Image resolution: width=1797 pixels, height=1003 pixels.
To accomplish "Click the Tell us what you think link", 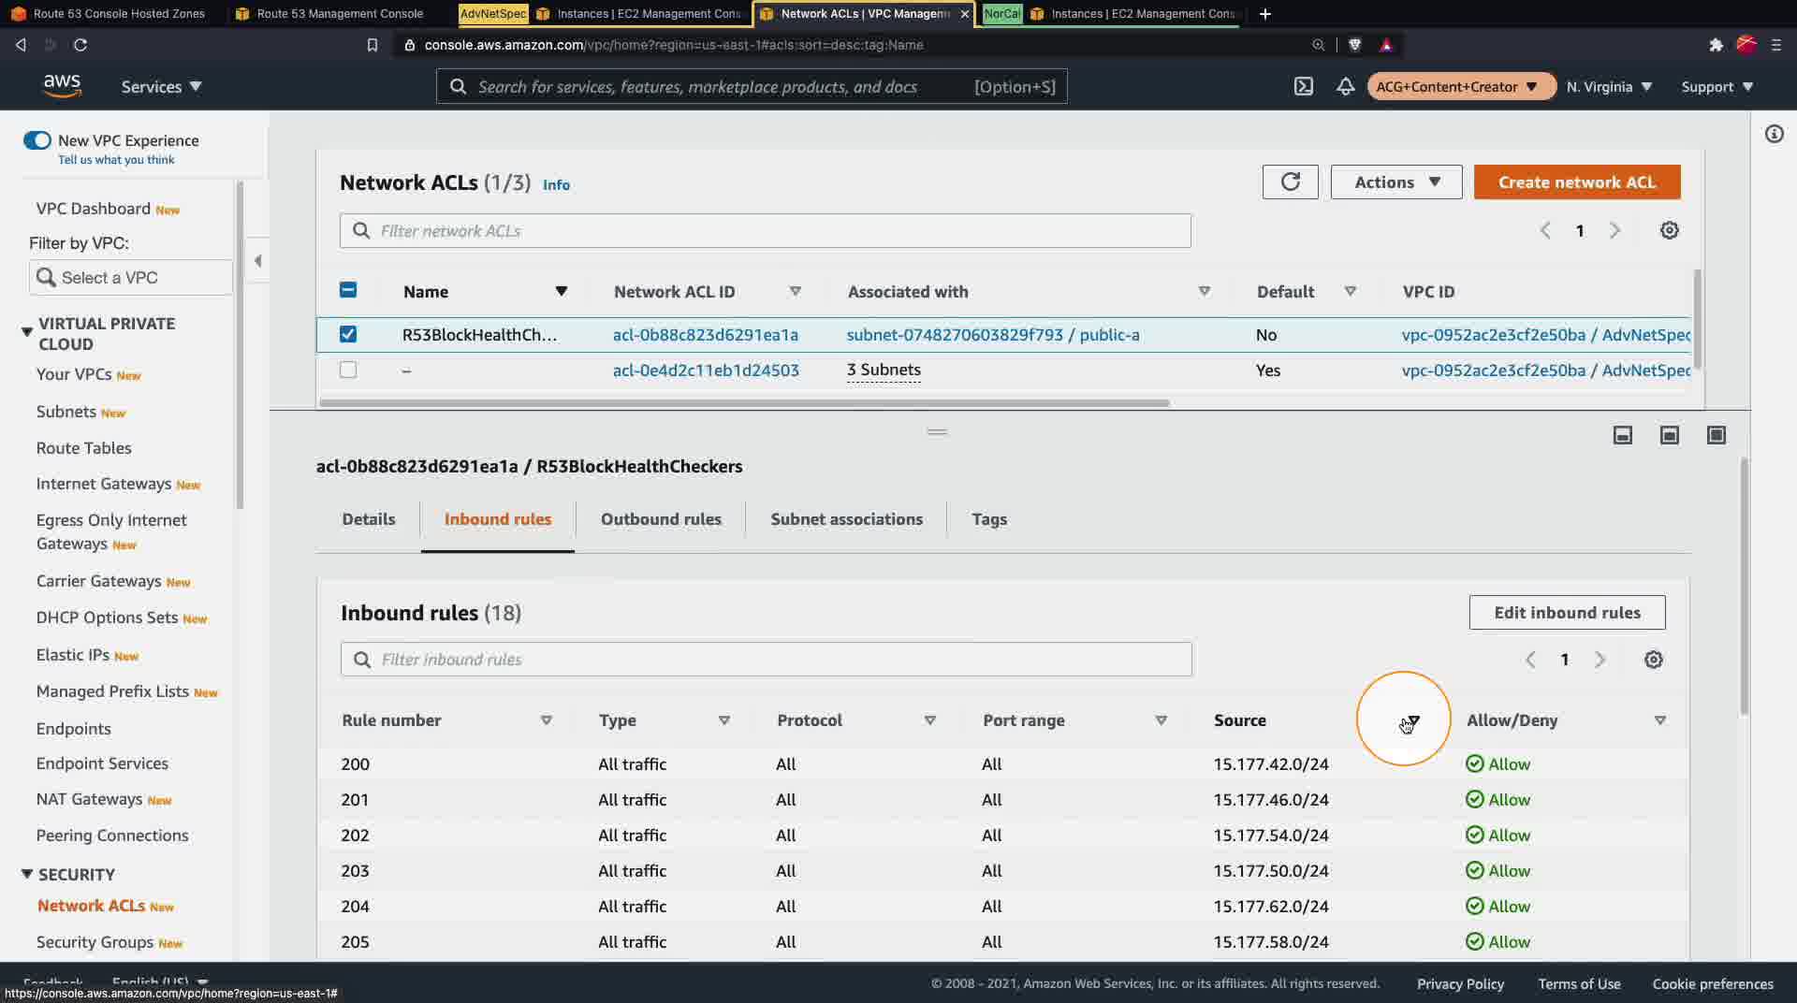I will (116, 160).
